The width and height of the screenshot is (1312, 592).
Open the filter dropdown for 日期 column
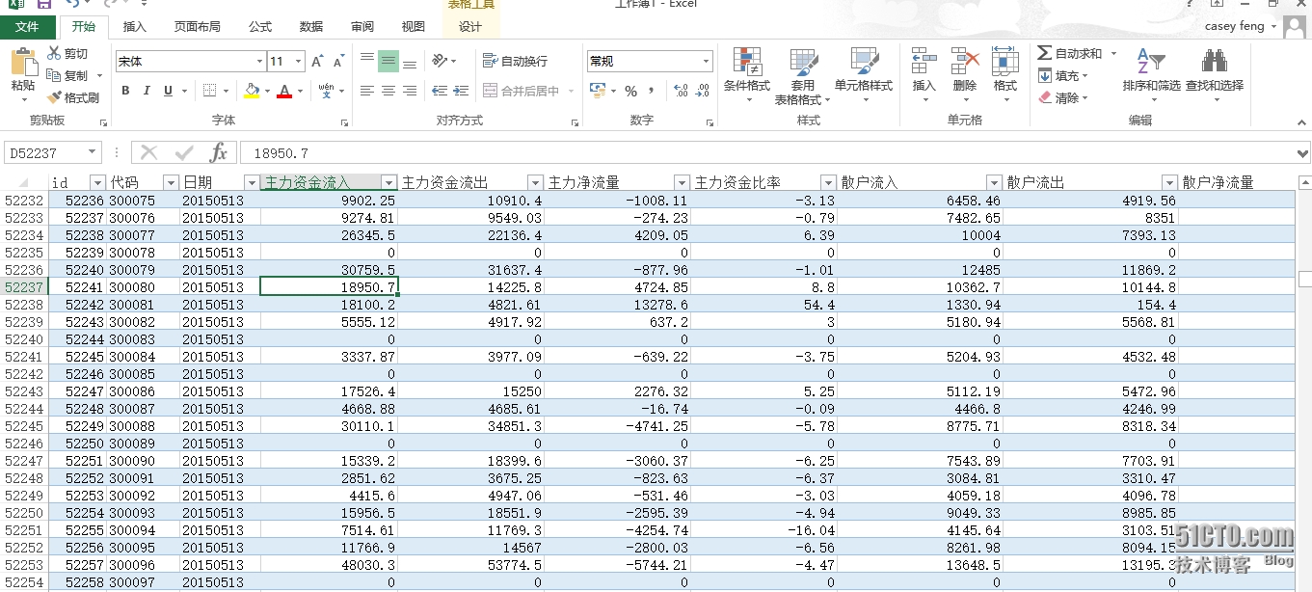coord(252,182)
